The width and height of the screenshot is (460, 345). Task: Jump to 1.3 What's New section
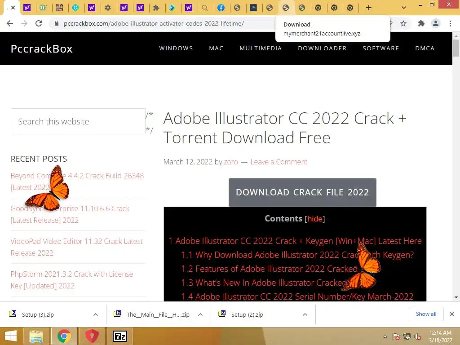click(x=265, y=283)
